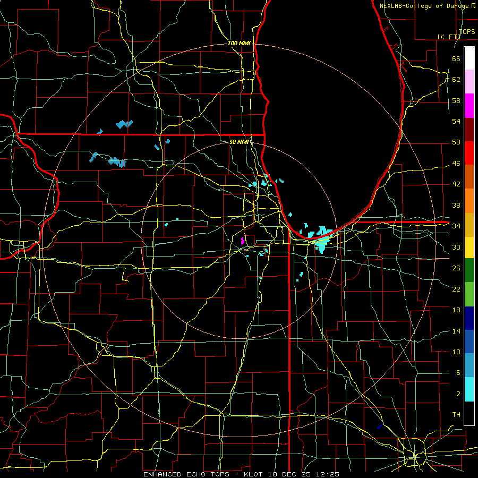Click the large cyan echo on the lakeshore
The image size is (478, 478).
322,241
